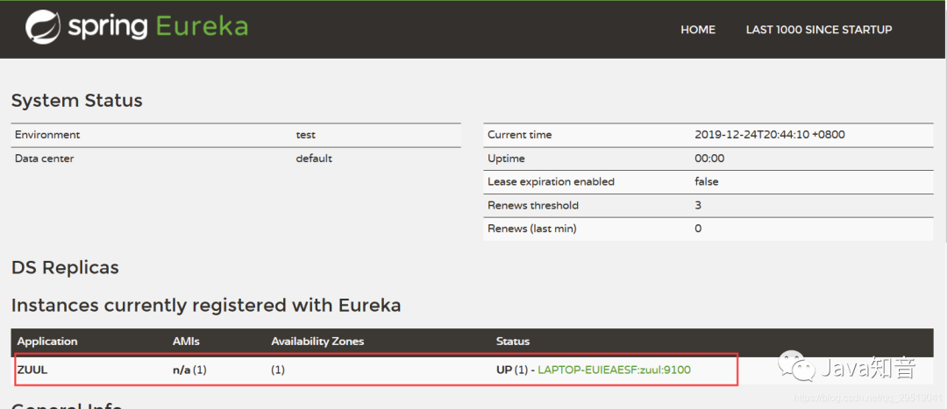
Task: Select the Lease expiration enabled label
Action: point(551,181)
